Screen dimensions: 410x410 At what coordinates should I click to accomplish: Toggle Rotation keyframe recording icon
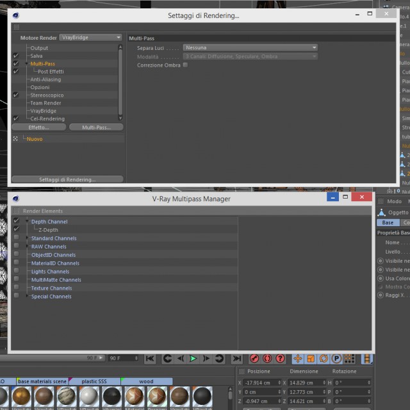(x=324, y=359)
